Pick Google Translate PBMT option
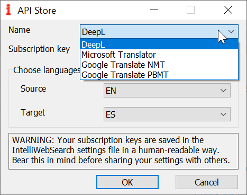247x195 pixels. pos(159,75)
